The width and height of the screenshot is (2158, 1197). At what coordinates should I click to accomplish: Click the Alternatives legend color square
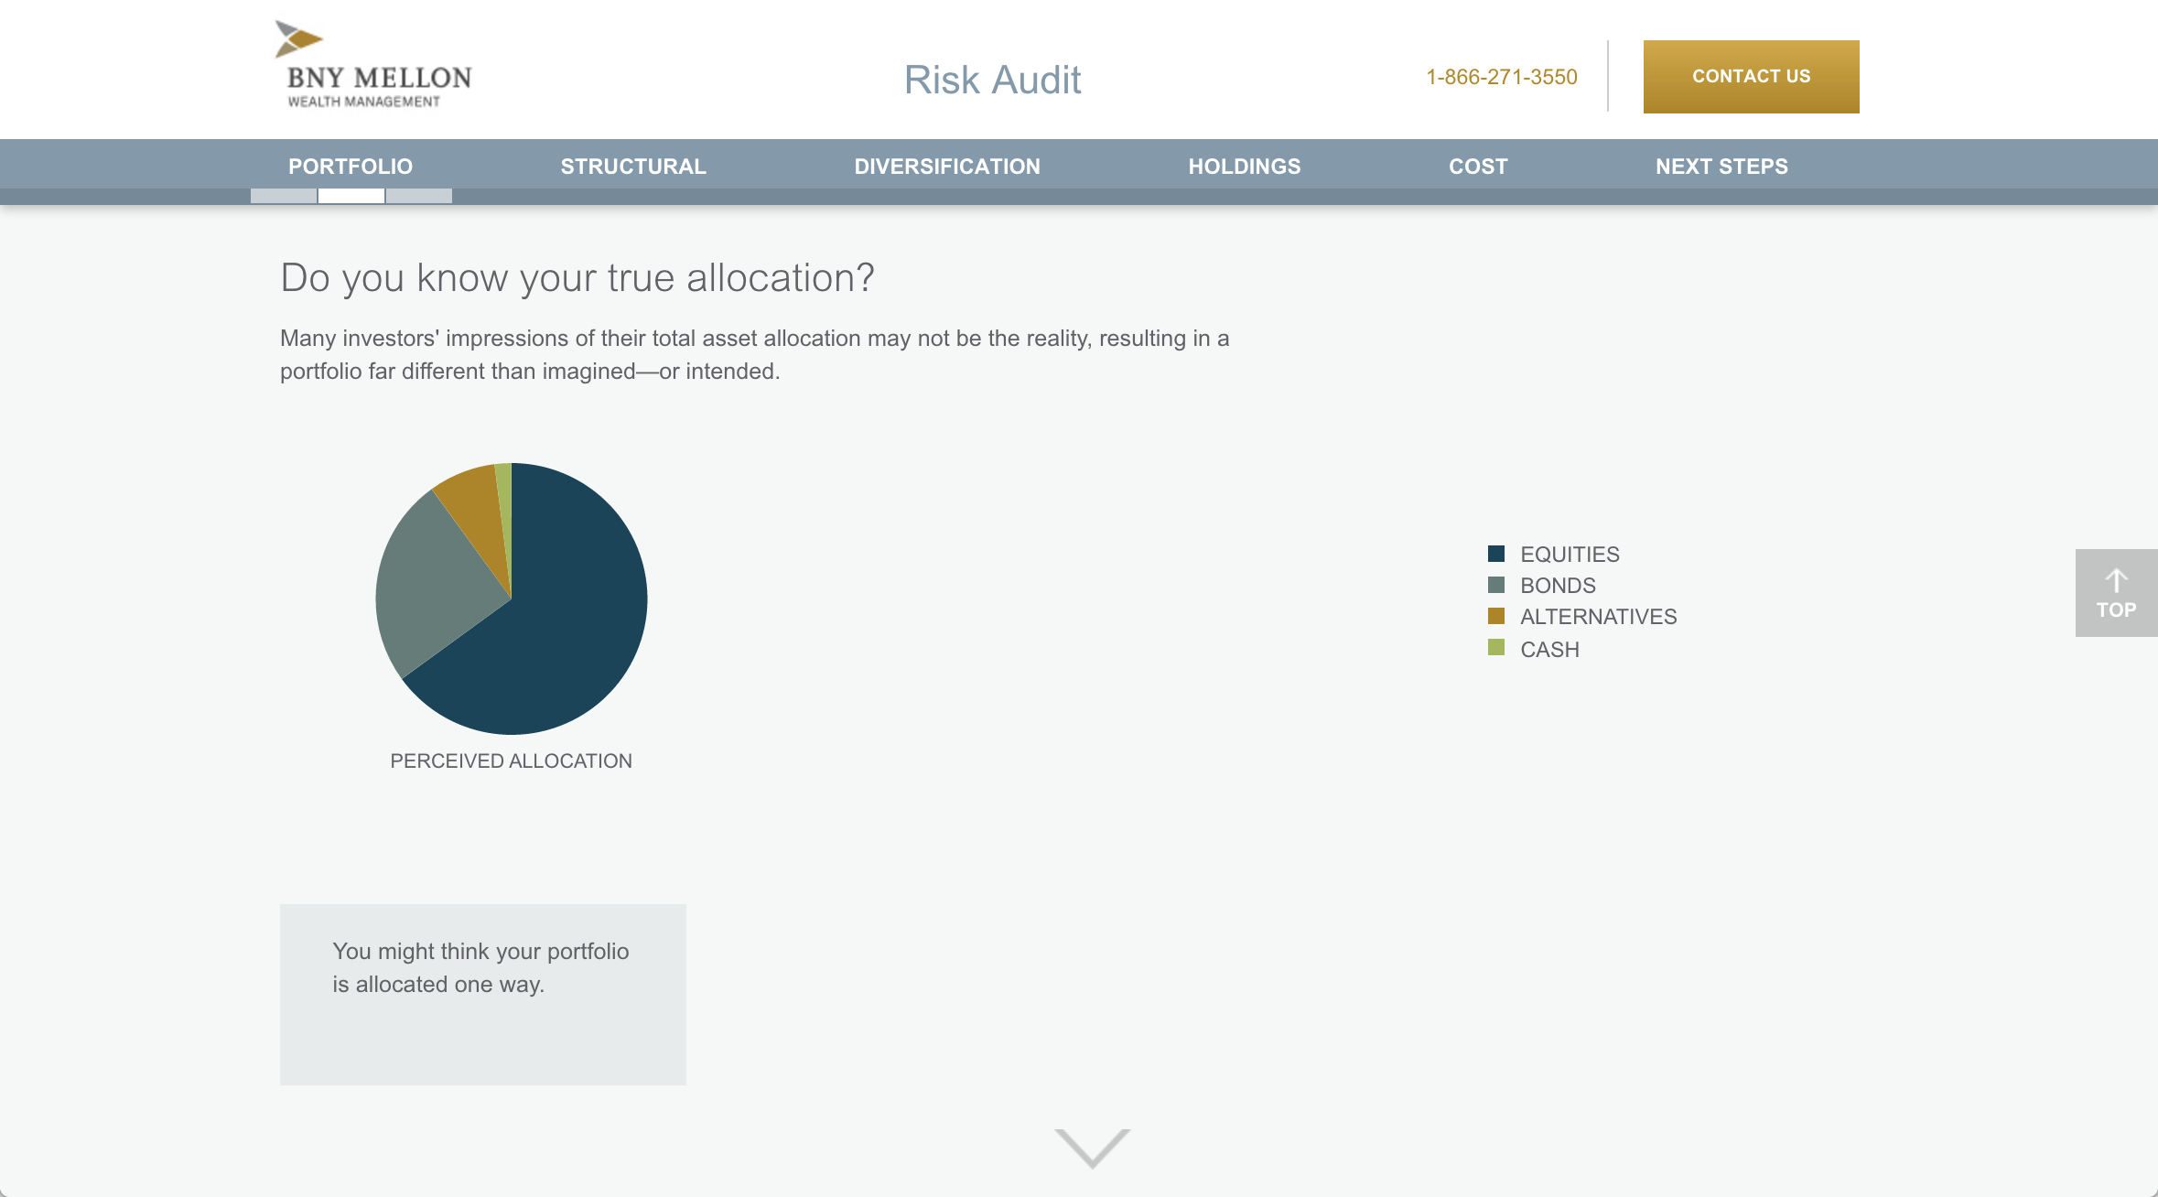1496,616
